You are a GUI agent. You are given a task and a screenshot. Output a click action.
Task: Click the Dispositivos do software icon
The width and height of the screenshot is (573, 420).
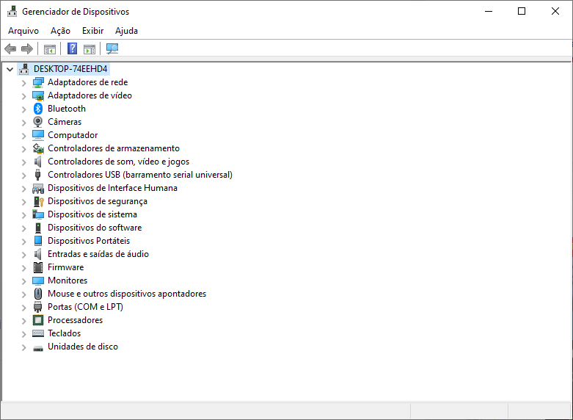(x=38, y=228)
